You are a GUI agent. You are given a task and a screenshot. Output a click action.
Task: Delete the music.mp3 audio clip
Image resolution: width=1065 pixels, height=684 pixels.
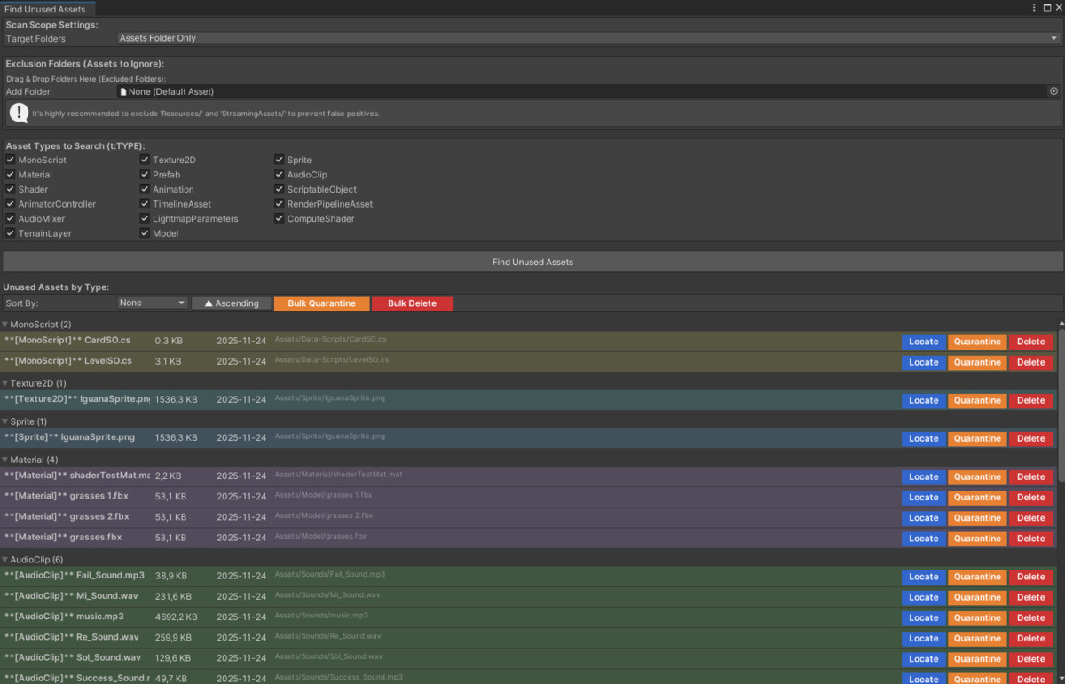point(1030,617)
